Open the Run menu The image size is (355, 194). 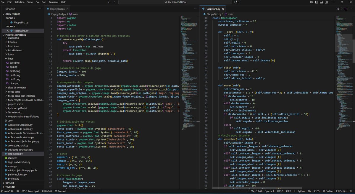tap(44, 2)
